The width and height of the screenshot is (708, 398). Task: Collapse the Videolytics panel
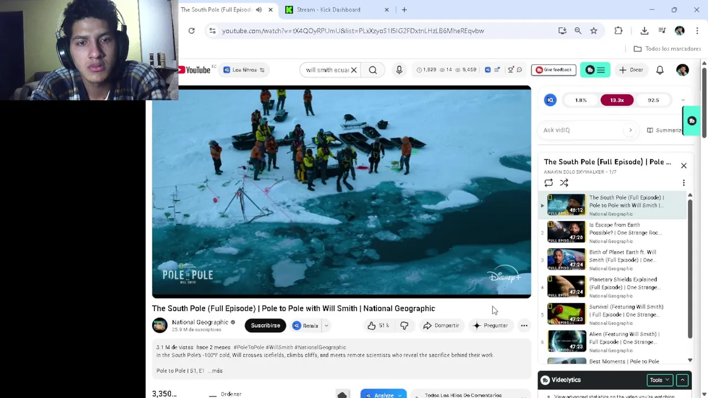click(x=683, y=380)
